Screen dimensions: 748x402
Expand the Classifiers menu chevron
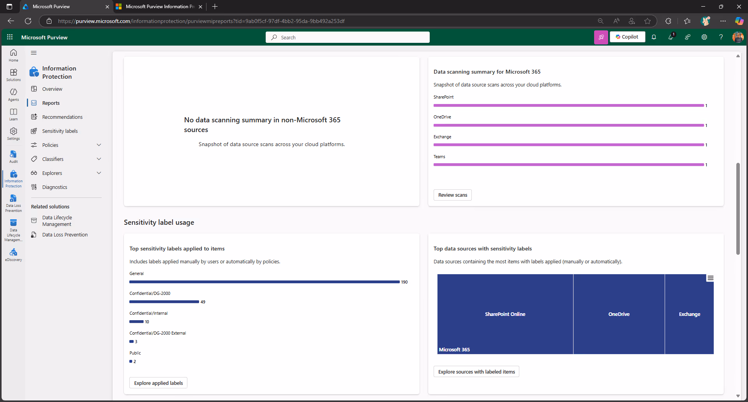pos(99,159)
